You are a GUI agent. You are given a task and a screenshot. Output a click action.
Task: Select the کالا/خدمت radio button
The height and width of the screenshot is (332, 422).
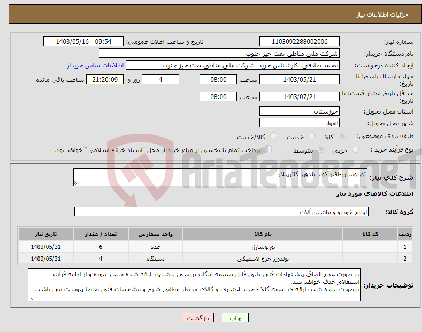273,136
